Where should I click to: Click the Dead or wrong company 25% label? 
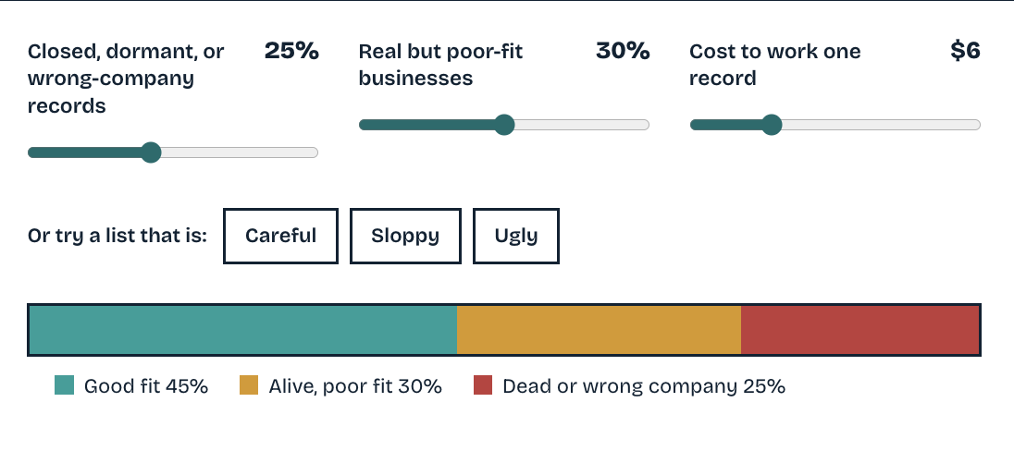point(644,386)
